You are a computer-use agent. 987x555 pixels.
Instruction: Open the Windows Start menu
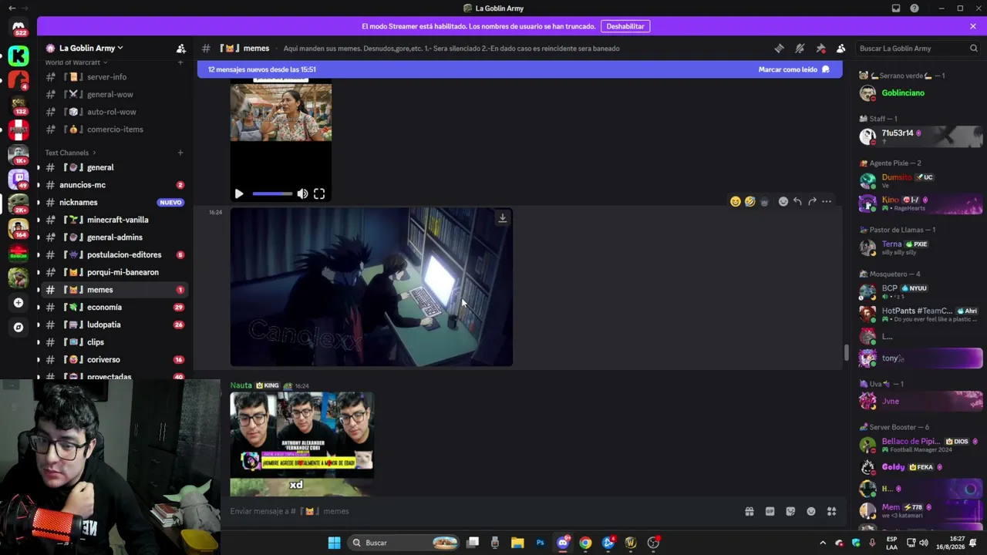[x=334, y=543]
